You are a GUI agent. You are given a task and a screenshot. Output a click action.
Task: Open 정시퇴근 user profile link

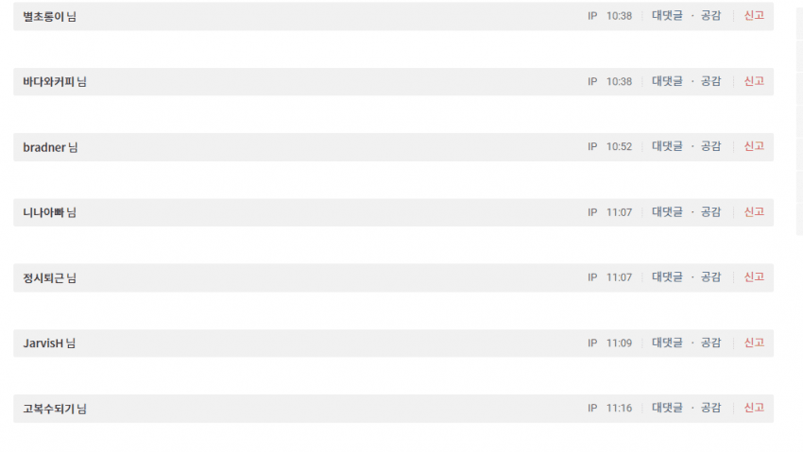43,278
